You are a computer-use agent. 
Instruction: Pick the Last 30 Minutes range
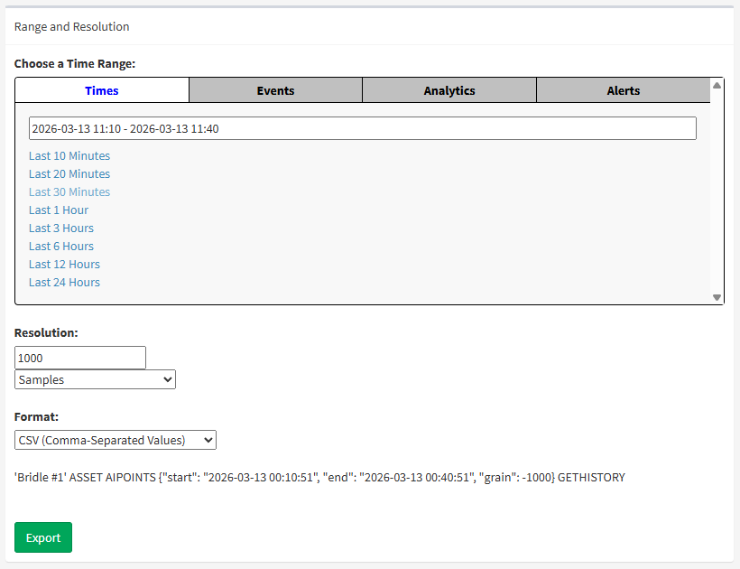coord(69,192)
